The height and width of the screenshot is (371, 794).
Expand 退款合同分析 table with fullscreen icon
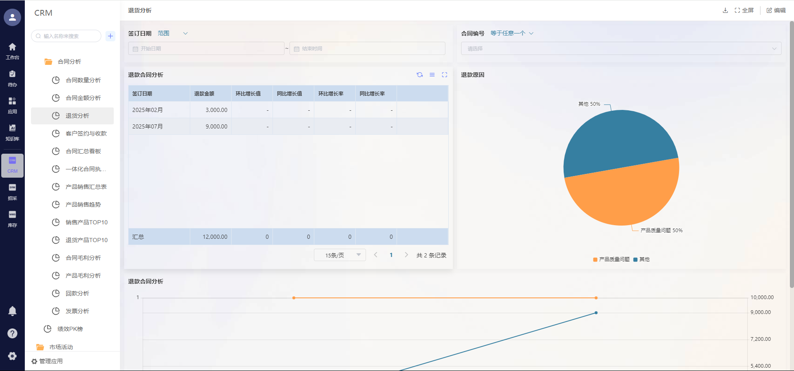[444, 75]
